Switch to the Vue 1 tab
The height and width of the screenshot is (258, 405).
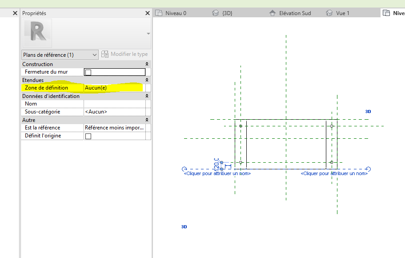[342, 13]
